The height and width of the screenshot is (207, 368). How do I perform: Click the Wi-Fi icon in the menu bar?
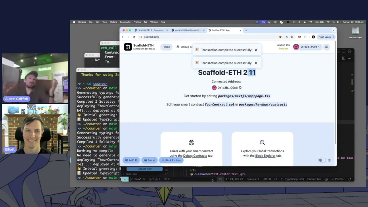[x=328, y=22]
